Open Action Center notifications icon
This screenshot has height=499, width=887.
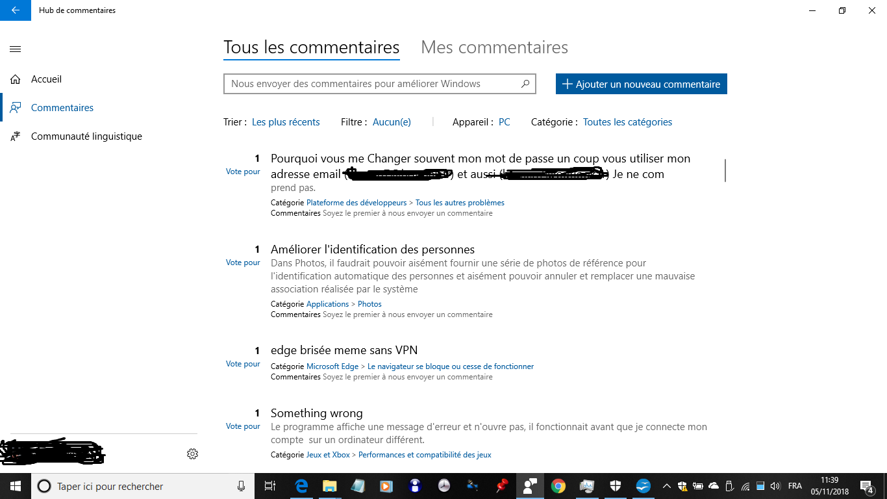click(x=866, y=486)
